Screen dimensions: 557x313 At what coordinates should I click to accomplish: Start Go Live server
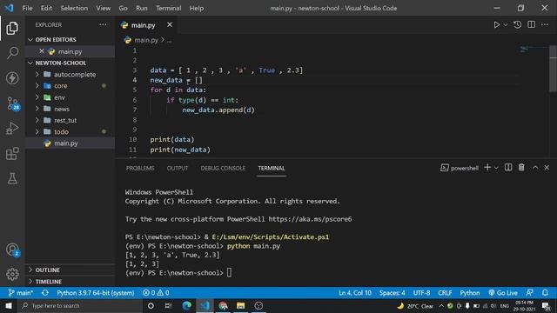coord(503,293)
